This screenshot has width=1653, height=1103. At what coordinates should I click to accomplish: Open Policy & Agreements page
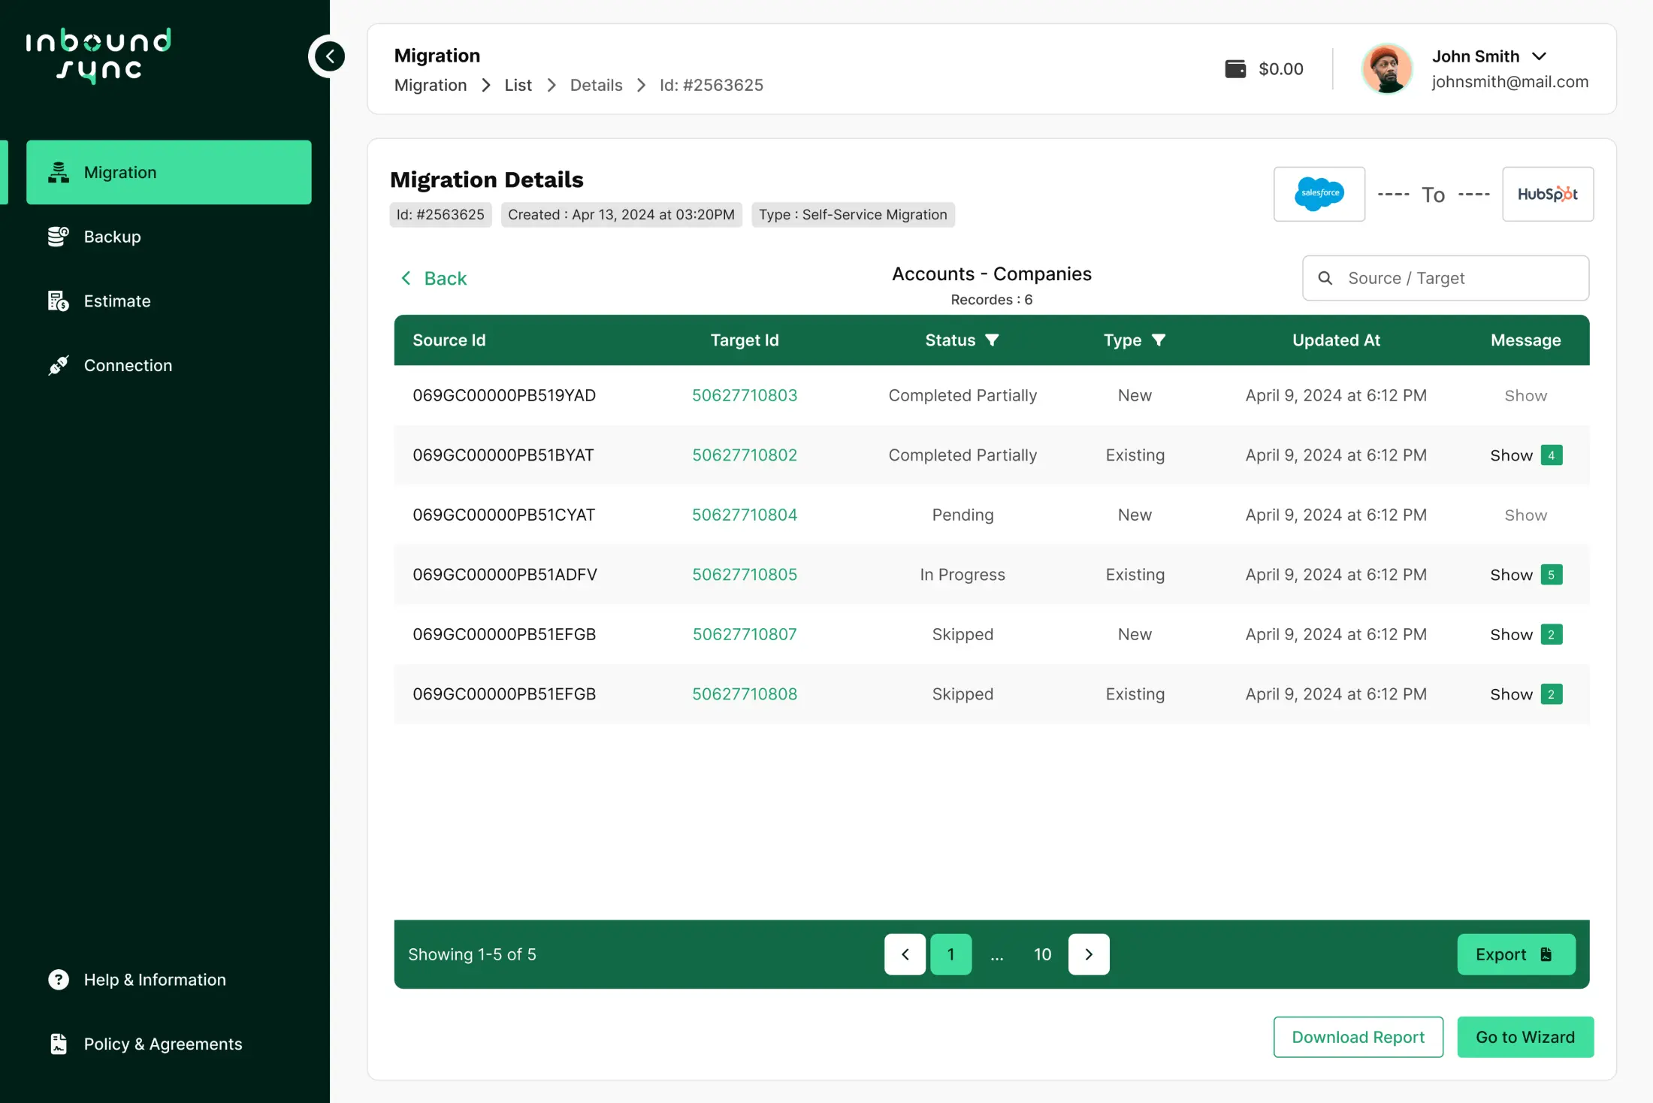coord(162,1044)
